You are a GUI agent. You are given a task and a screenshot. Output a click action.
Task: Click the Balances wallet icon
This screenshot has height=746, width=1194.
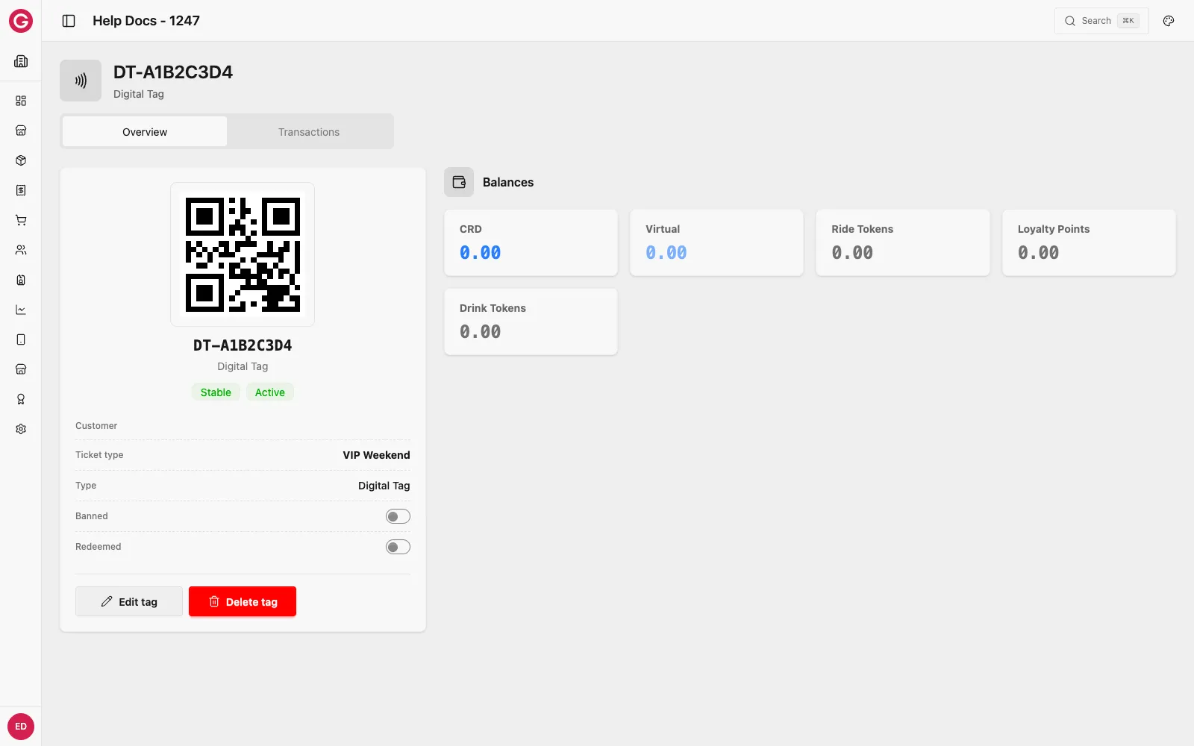[x=459, y=182]
